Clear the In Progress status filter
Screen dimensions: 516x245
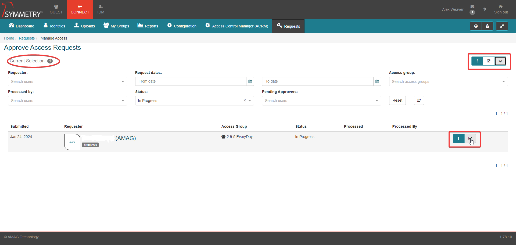coord(245,100)
